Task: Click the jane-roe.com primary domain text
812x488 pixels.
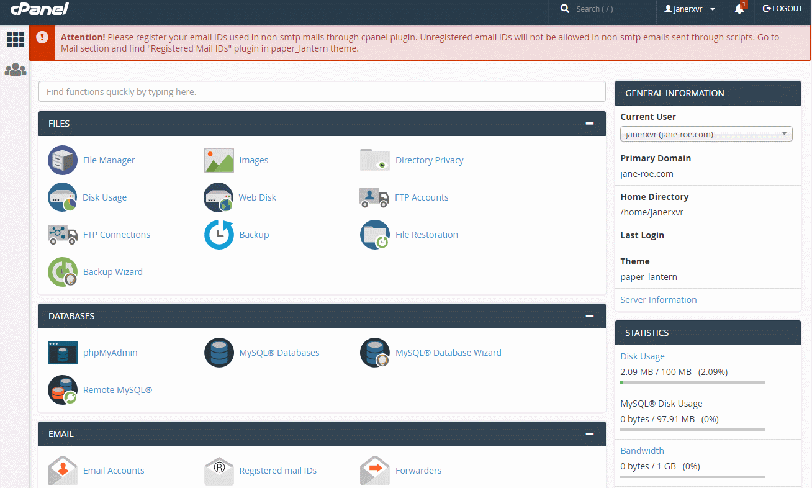Action: [647, 174]
